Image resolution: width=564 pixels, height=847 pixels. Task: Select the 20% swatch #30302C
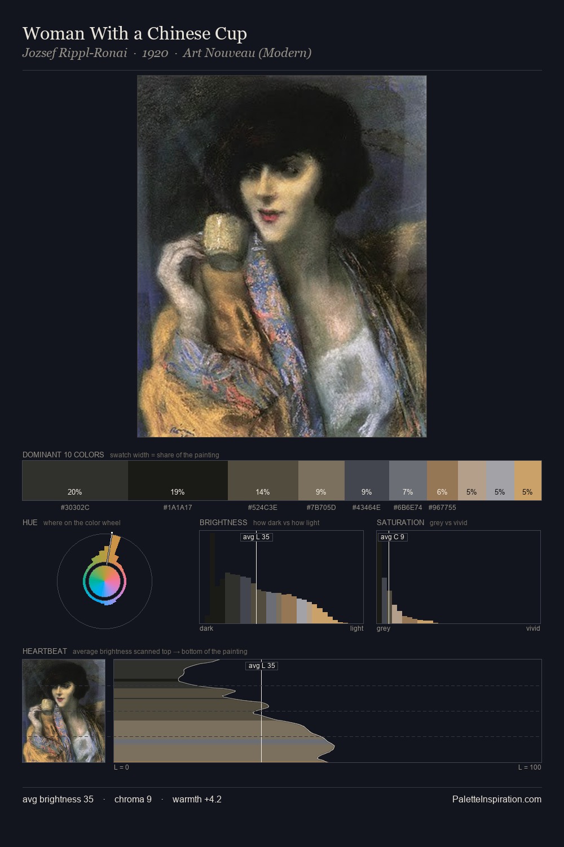click(75, 481)
